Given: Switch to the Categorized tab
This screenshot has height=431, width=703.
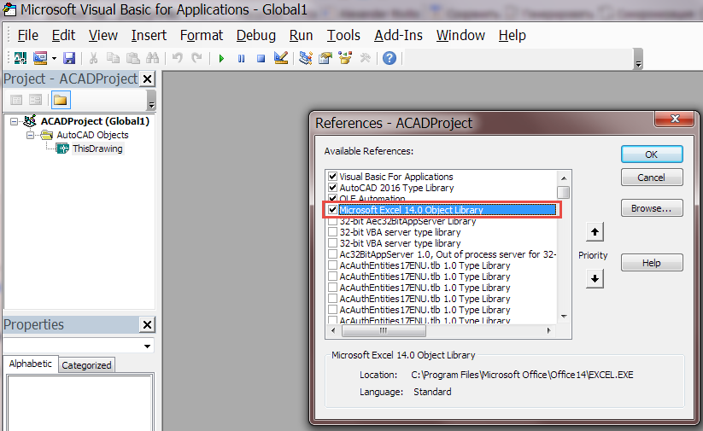Looking at the screenshot, I should (x=86, y=365).
